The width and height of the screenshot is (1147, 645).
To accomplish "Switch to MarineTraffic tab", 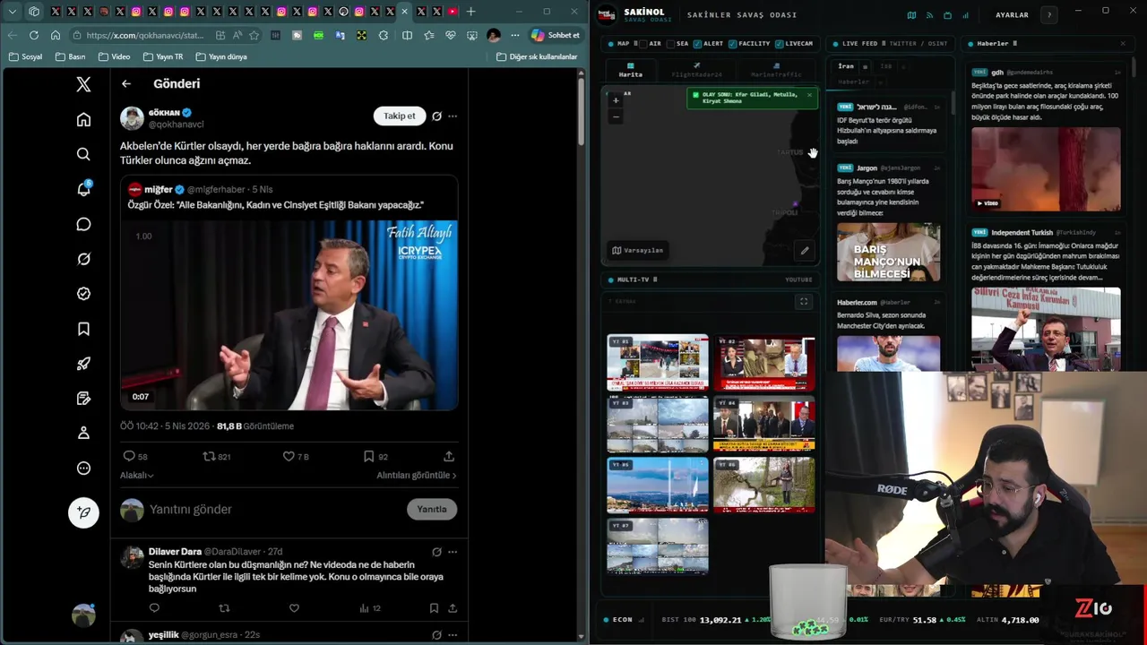I will [776, 71].
